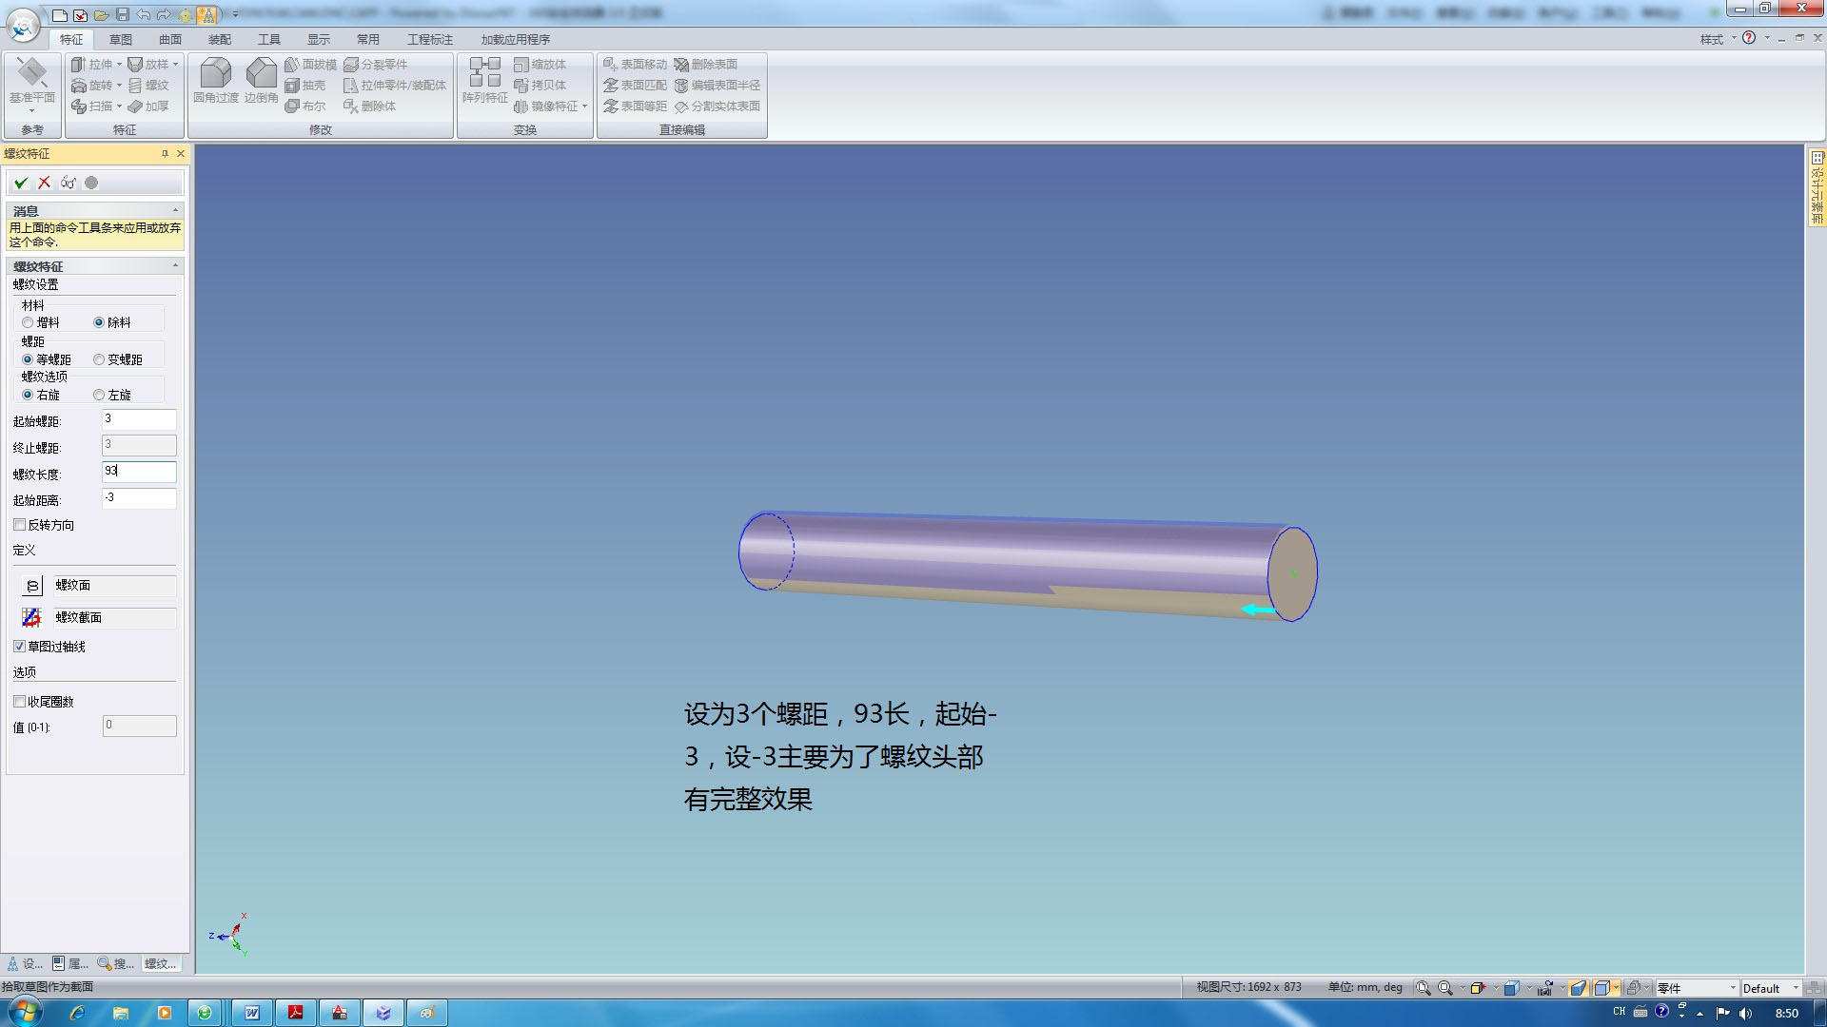Viewport: 1827px width, 1027px height.
Task: Click the 表面移动 move face button
Action: (635, 65)
